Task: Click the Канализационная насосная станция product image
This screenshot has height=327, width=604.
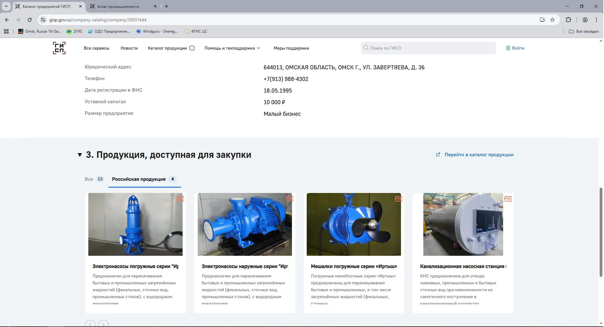Action: tap(463, 224)
